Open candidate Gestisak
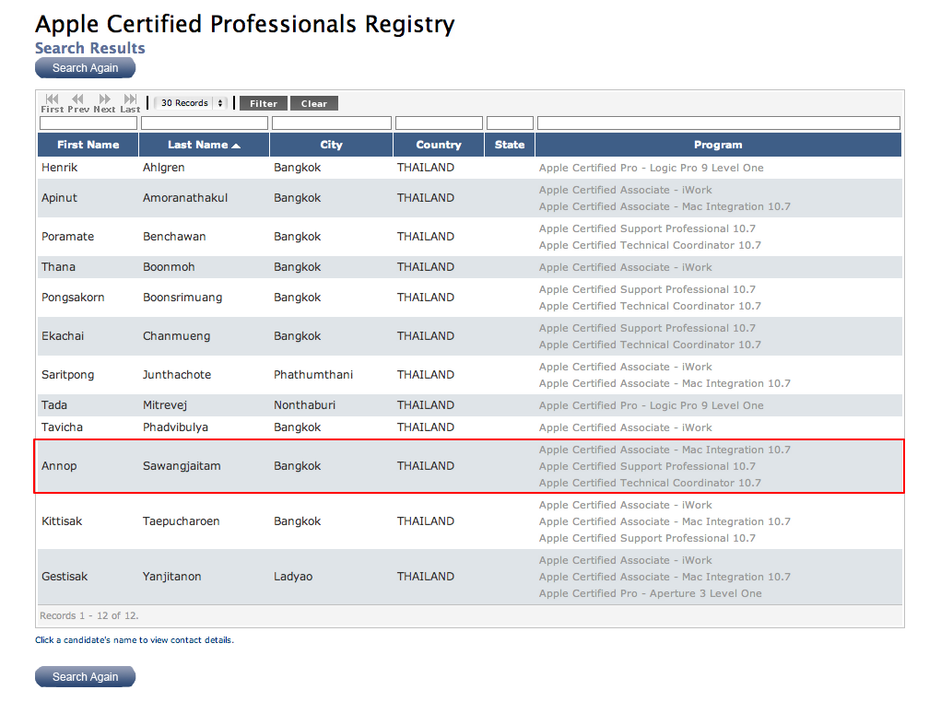Screen dimensions: 941x725 (x=65, y=577)
